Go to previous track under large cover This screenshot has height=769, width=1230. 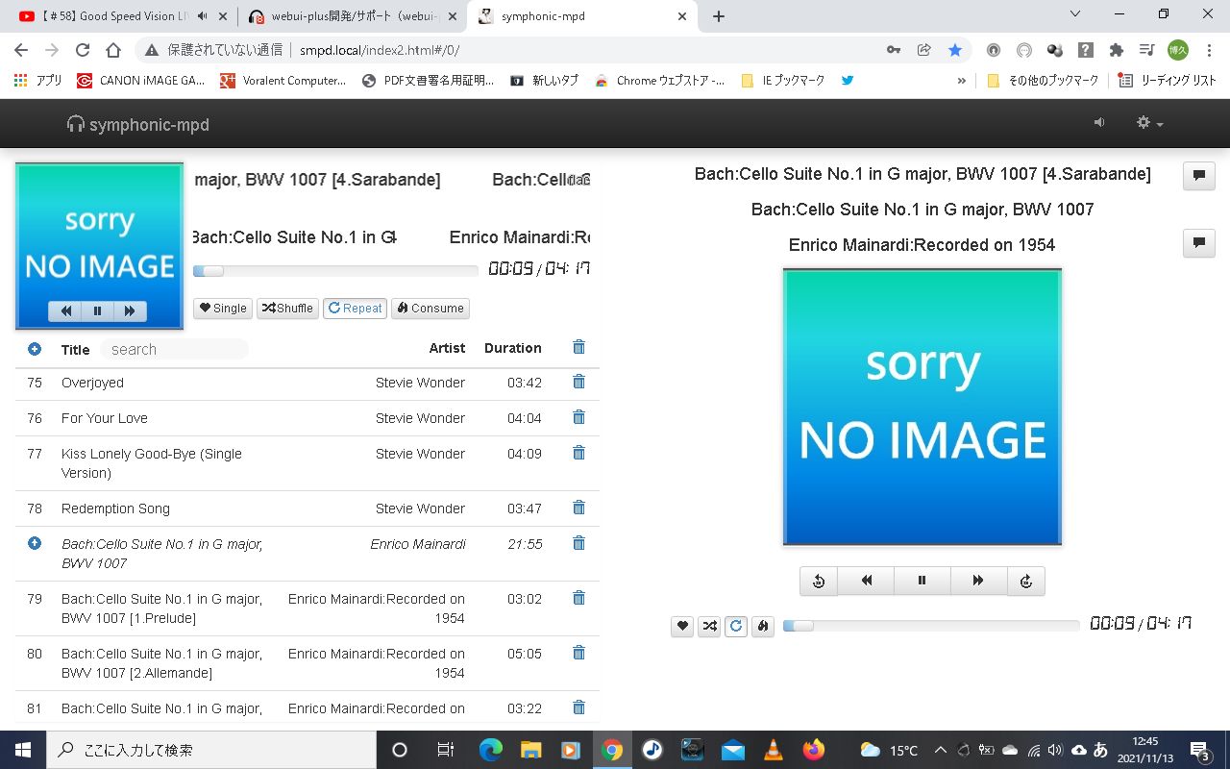(x=866, y=581)
